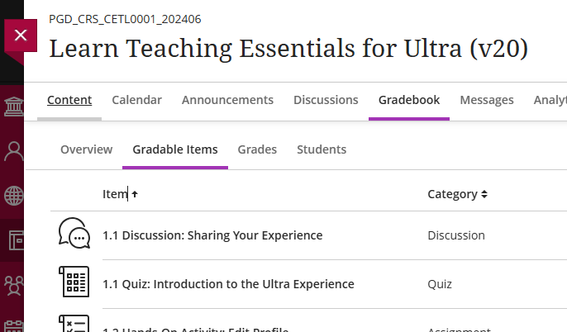
Task: Open the Institution page building icon
Action: pyautogui.click(x=14, y=107)
